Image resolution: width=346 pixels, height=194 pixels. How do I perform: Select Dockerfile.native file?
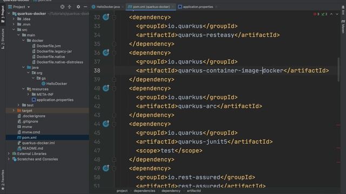point(51,57)
